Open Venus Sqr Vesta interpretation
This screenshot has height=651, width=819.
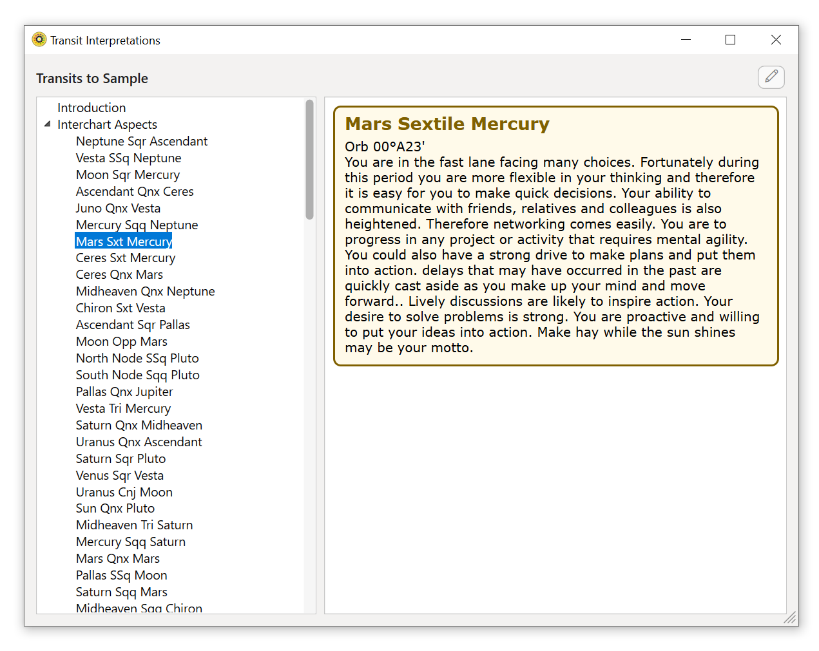pyautogui.click(x=119, y=475)
